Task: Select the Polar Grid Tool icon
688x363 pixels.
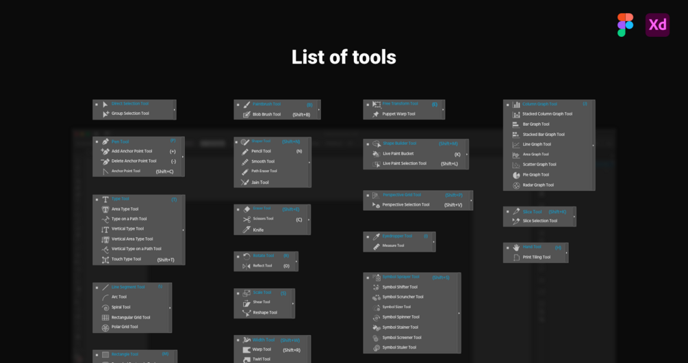Action: (x=105, y=327)
